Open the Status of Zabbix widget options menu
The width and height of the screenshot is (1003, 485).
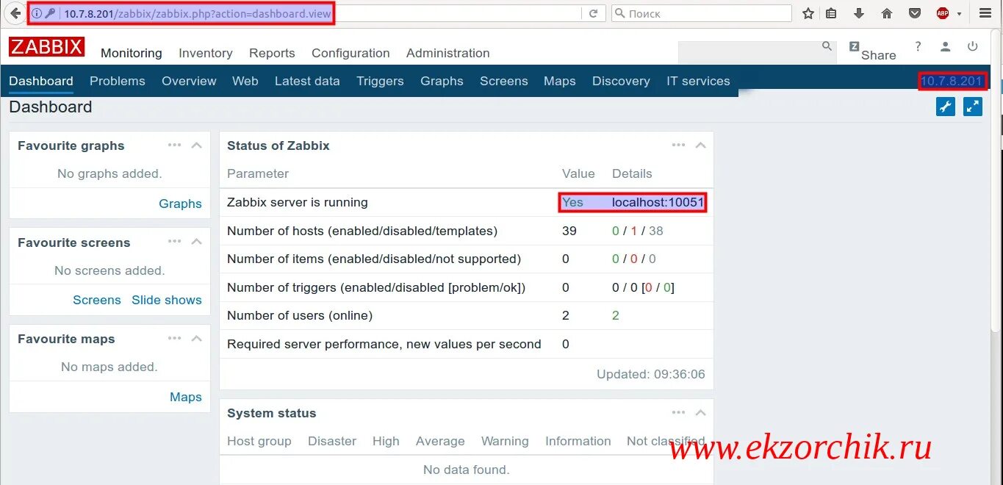(x=678, y=145)
